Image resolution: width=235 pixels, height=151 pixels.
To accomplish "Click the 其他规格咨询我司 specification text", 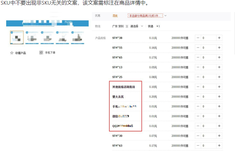I will 124,87.
